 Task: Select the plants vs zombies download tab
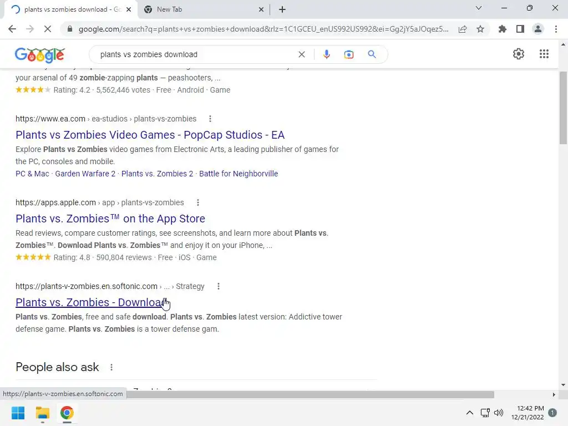click(70, 9)
